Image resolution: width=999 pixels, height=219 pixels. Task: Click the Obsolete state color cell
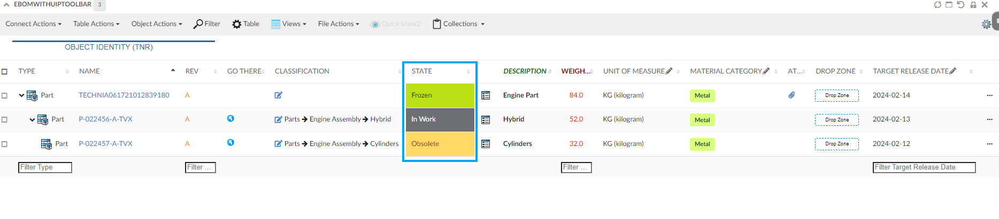tap(440, 144)
